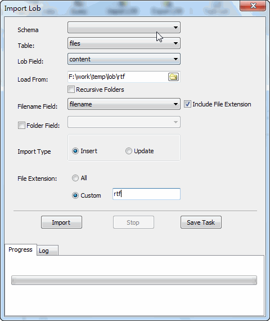Click Save Task button
270x321 pixels.
point(201,222)
